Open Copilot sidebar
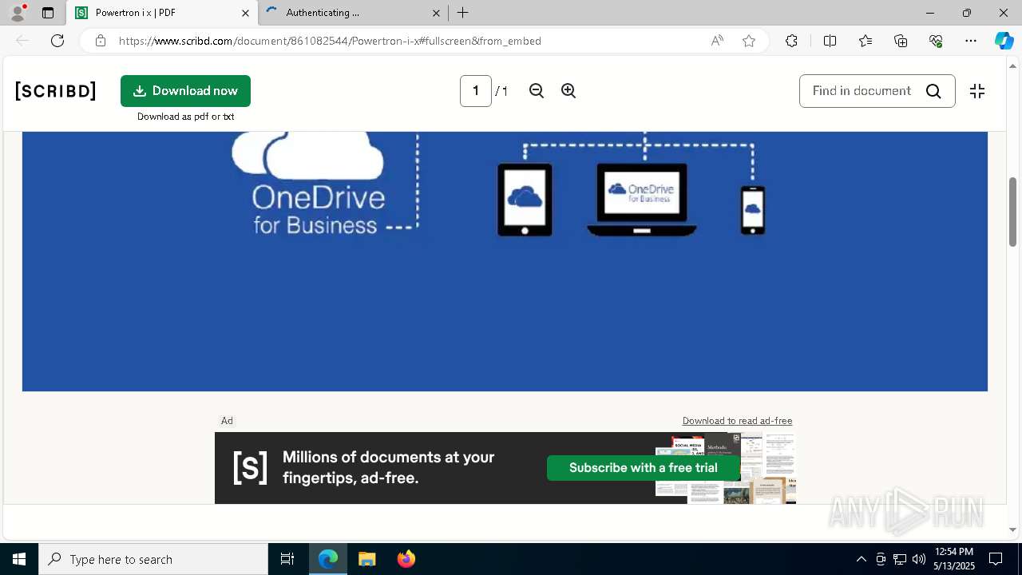Viewport: 1022px width, 575px height. [1004, 41]
